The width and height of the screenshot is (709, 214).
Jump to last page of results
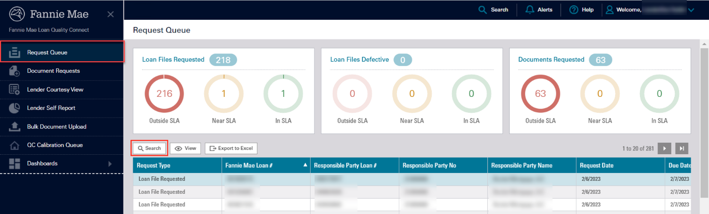point(682,148)
